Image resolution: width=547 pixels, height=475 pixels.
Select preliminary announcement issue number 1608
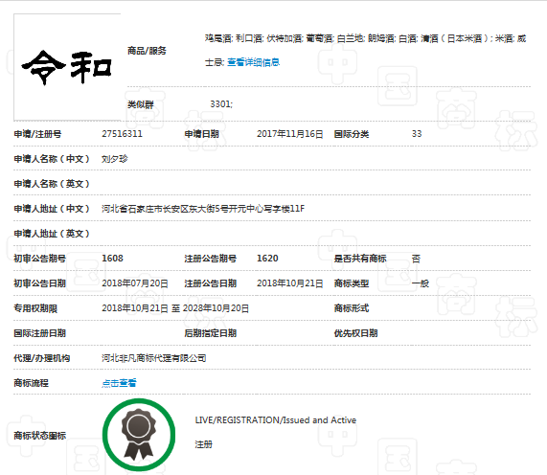pos(112,259)
